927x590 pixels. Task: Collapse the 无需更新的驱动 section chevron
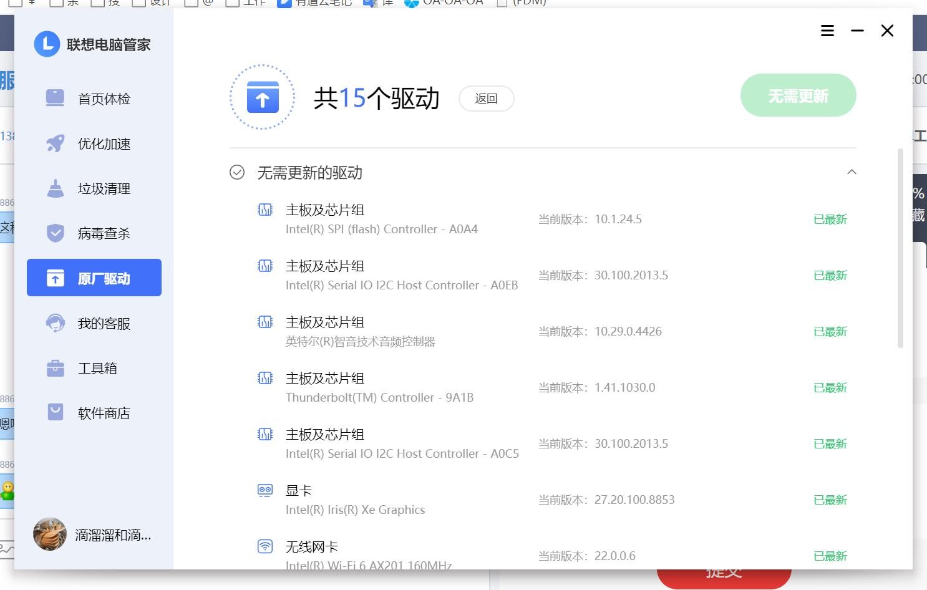click(852, 172)
